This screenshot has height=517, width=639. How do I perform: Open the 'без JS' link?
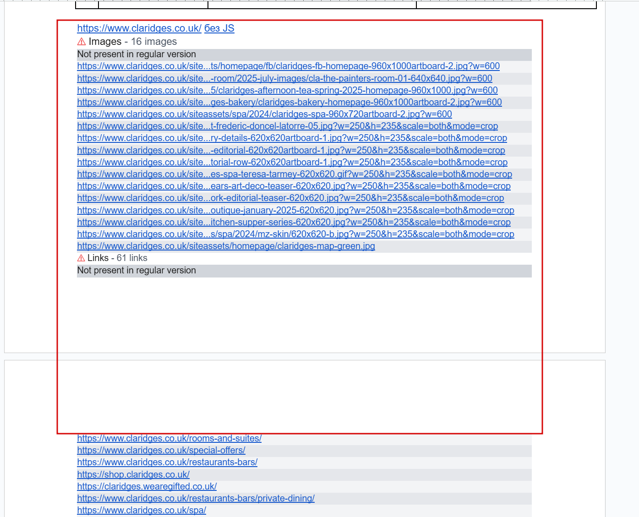pyautogui.click(x=219, y=28)
